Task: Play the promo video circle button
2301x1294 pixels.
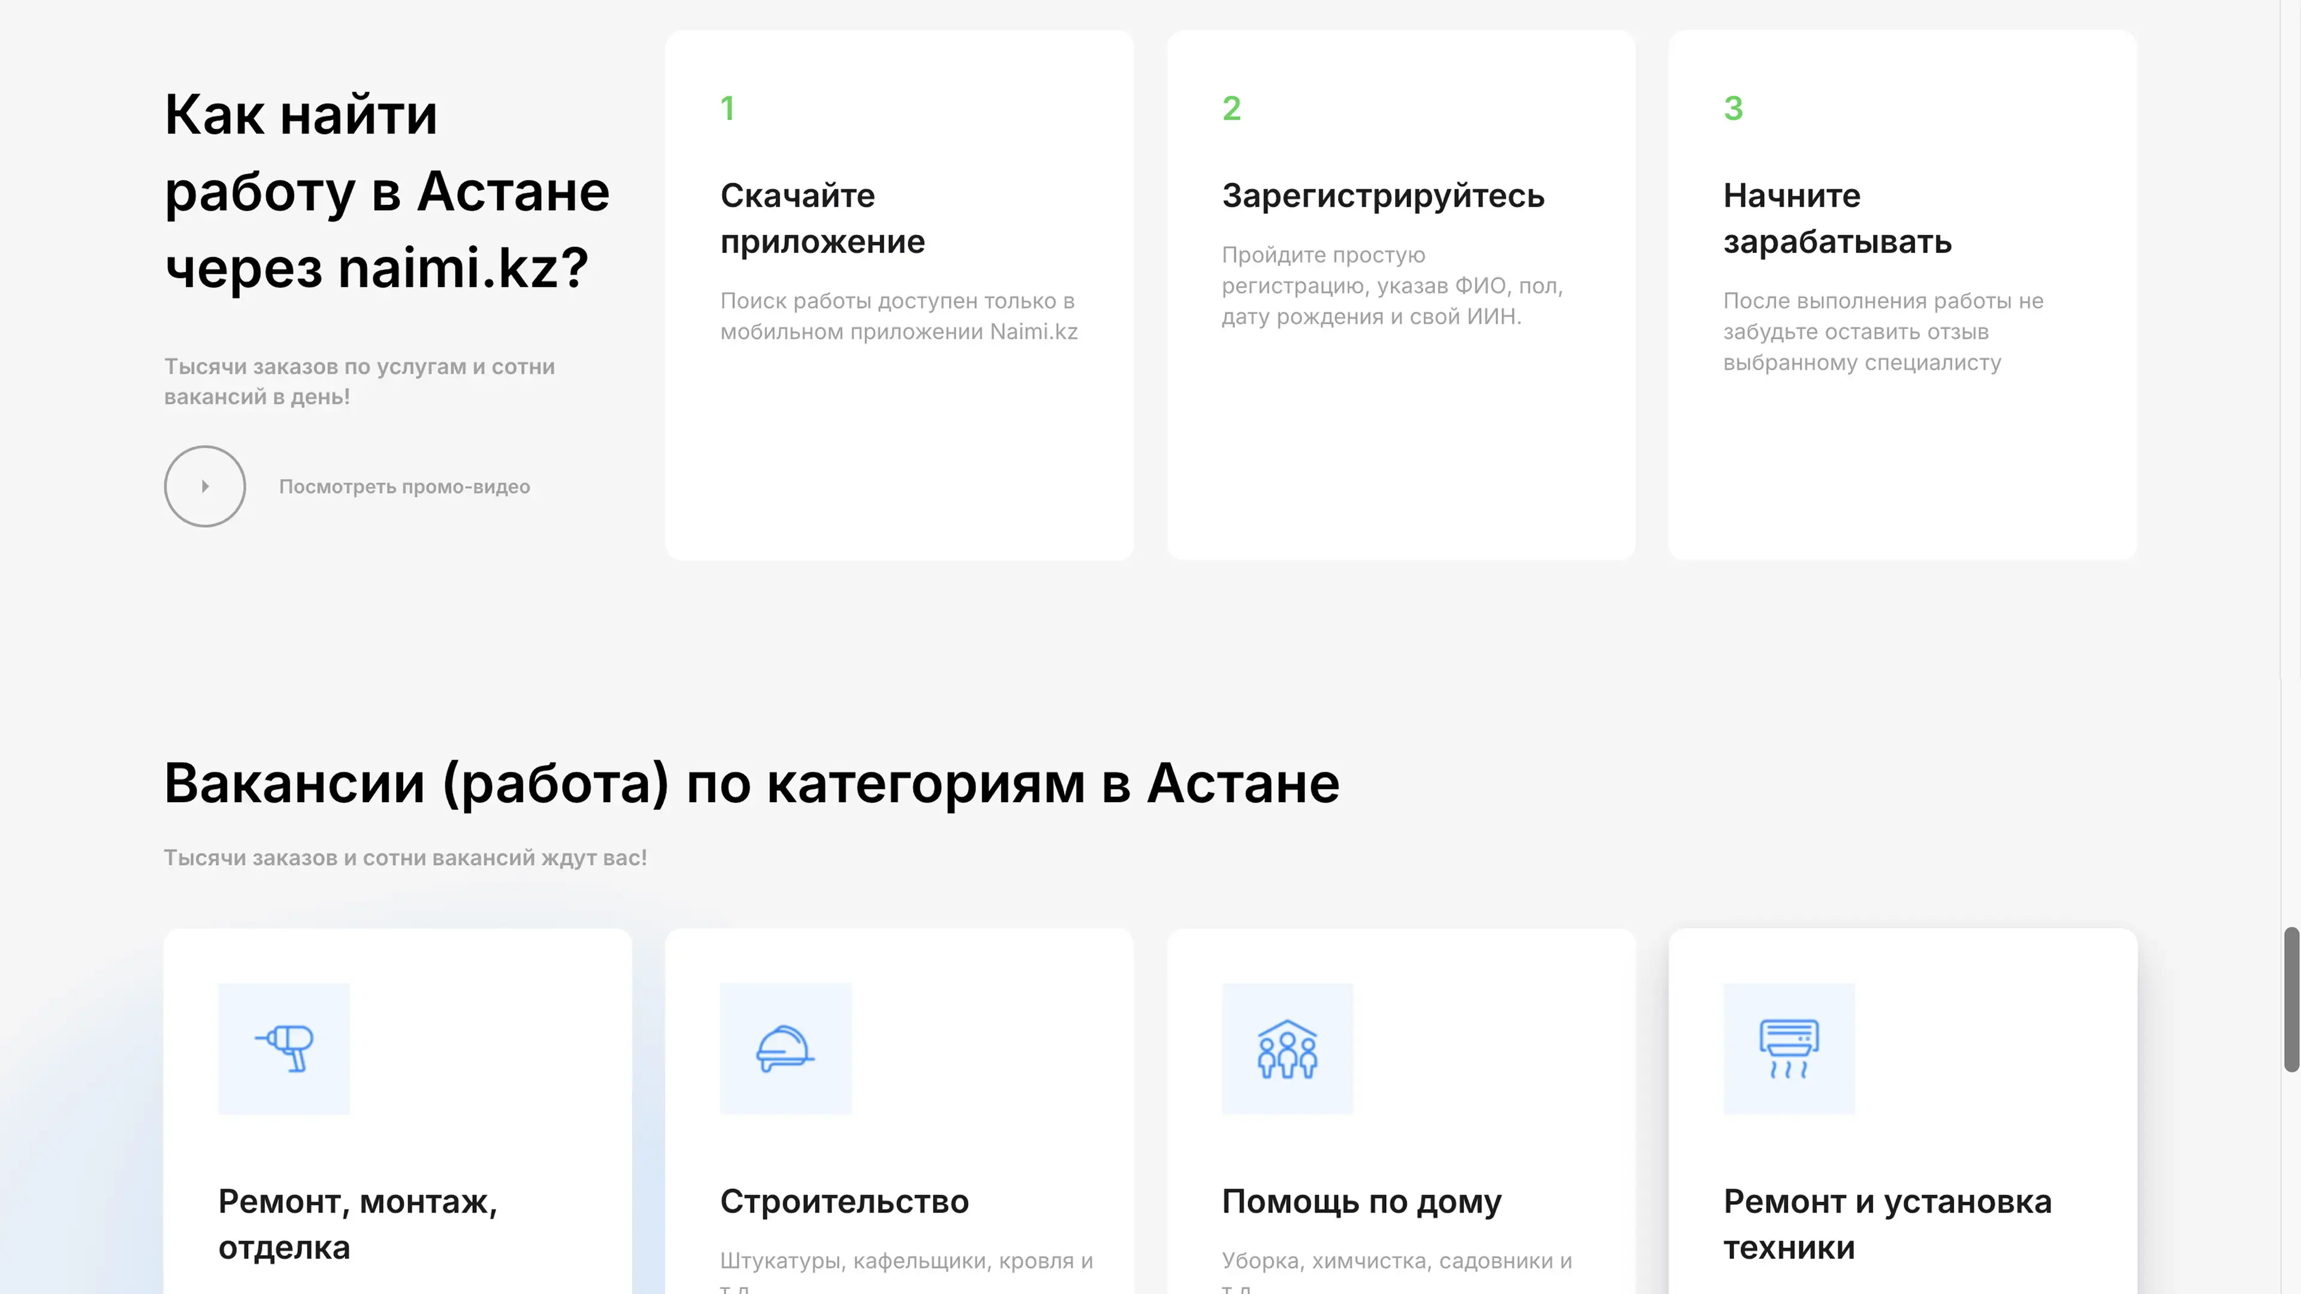Action: [x=204, y=486]
